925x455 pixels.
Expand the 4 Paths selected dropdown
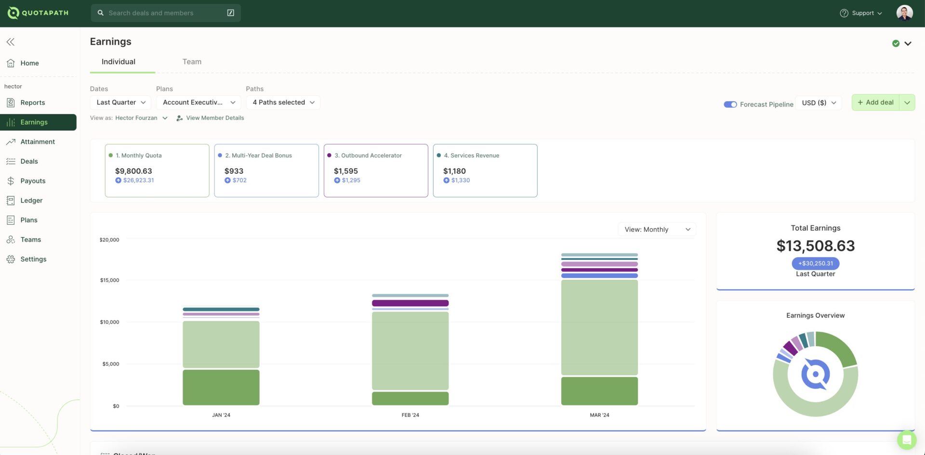click(283, 102)
